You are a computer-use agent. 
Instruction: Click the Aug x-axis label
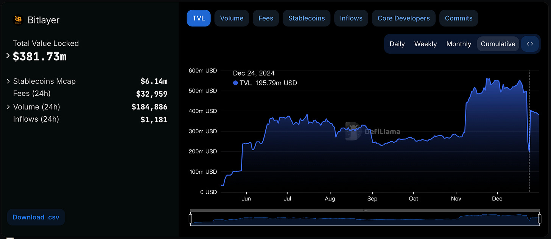tap(330, 199)
